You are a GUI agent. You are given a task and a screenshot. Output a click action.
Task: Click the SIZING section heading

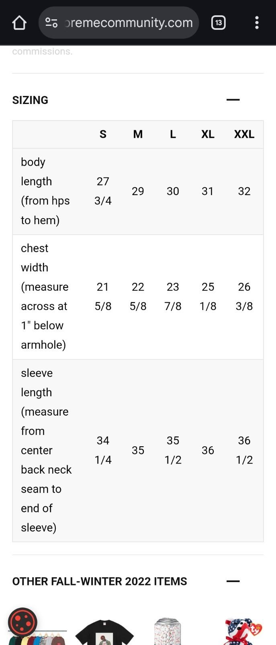30,100
